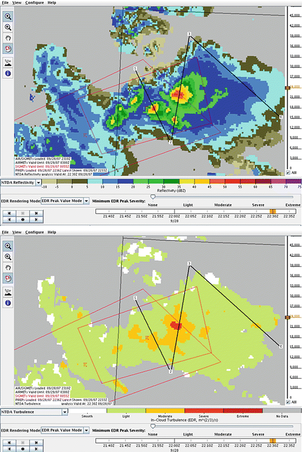302x452 pixels.
Task: Expand EDR Rendering Mode dropdown under Reflectivity
Action: pyautogui.click(x=65, y=201)
